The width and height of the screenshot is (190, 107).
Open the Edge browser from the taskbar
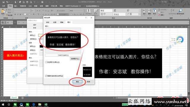pos(34,104)
